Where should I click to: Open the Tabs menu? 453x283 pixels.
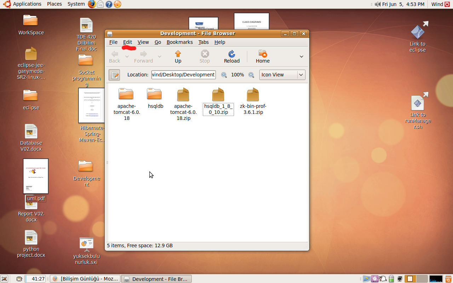tap(203, 42)
